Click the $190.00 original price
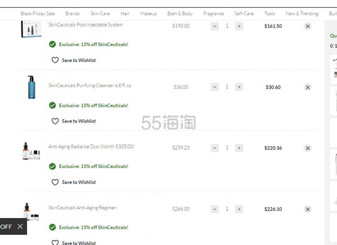The image size is (337, 245). [x=181, y=26]
